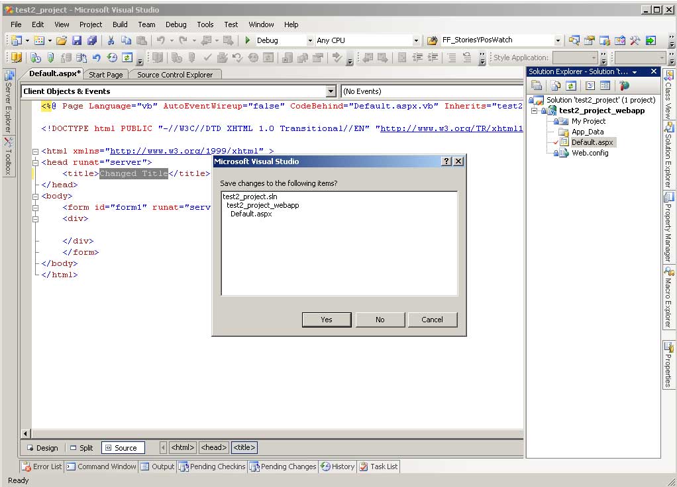Screen dimensions: 677x487
Task: Collapse the head tag outlining
Action: pyautogui.click(x=35, y=163)
